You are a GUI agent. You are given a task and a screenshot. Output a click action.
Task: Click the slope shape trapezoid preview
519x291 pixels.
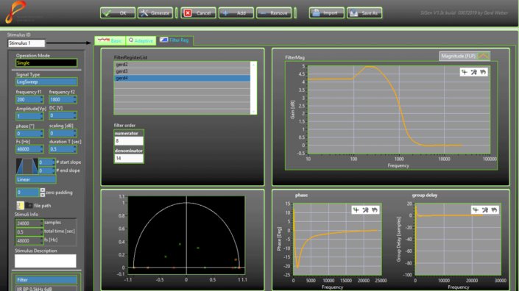(27, 166)
